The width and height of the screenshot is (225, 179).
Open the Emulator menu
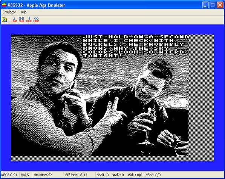(9, 12)
